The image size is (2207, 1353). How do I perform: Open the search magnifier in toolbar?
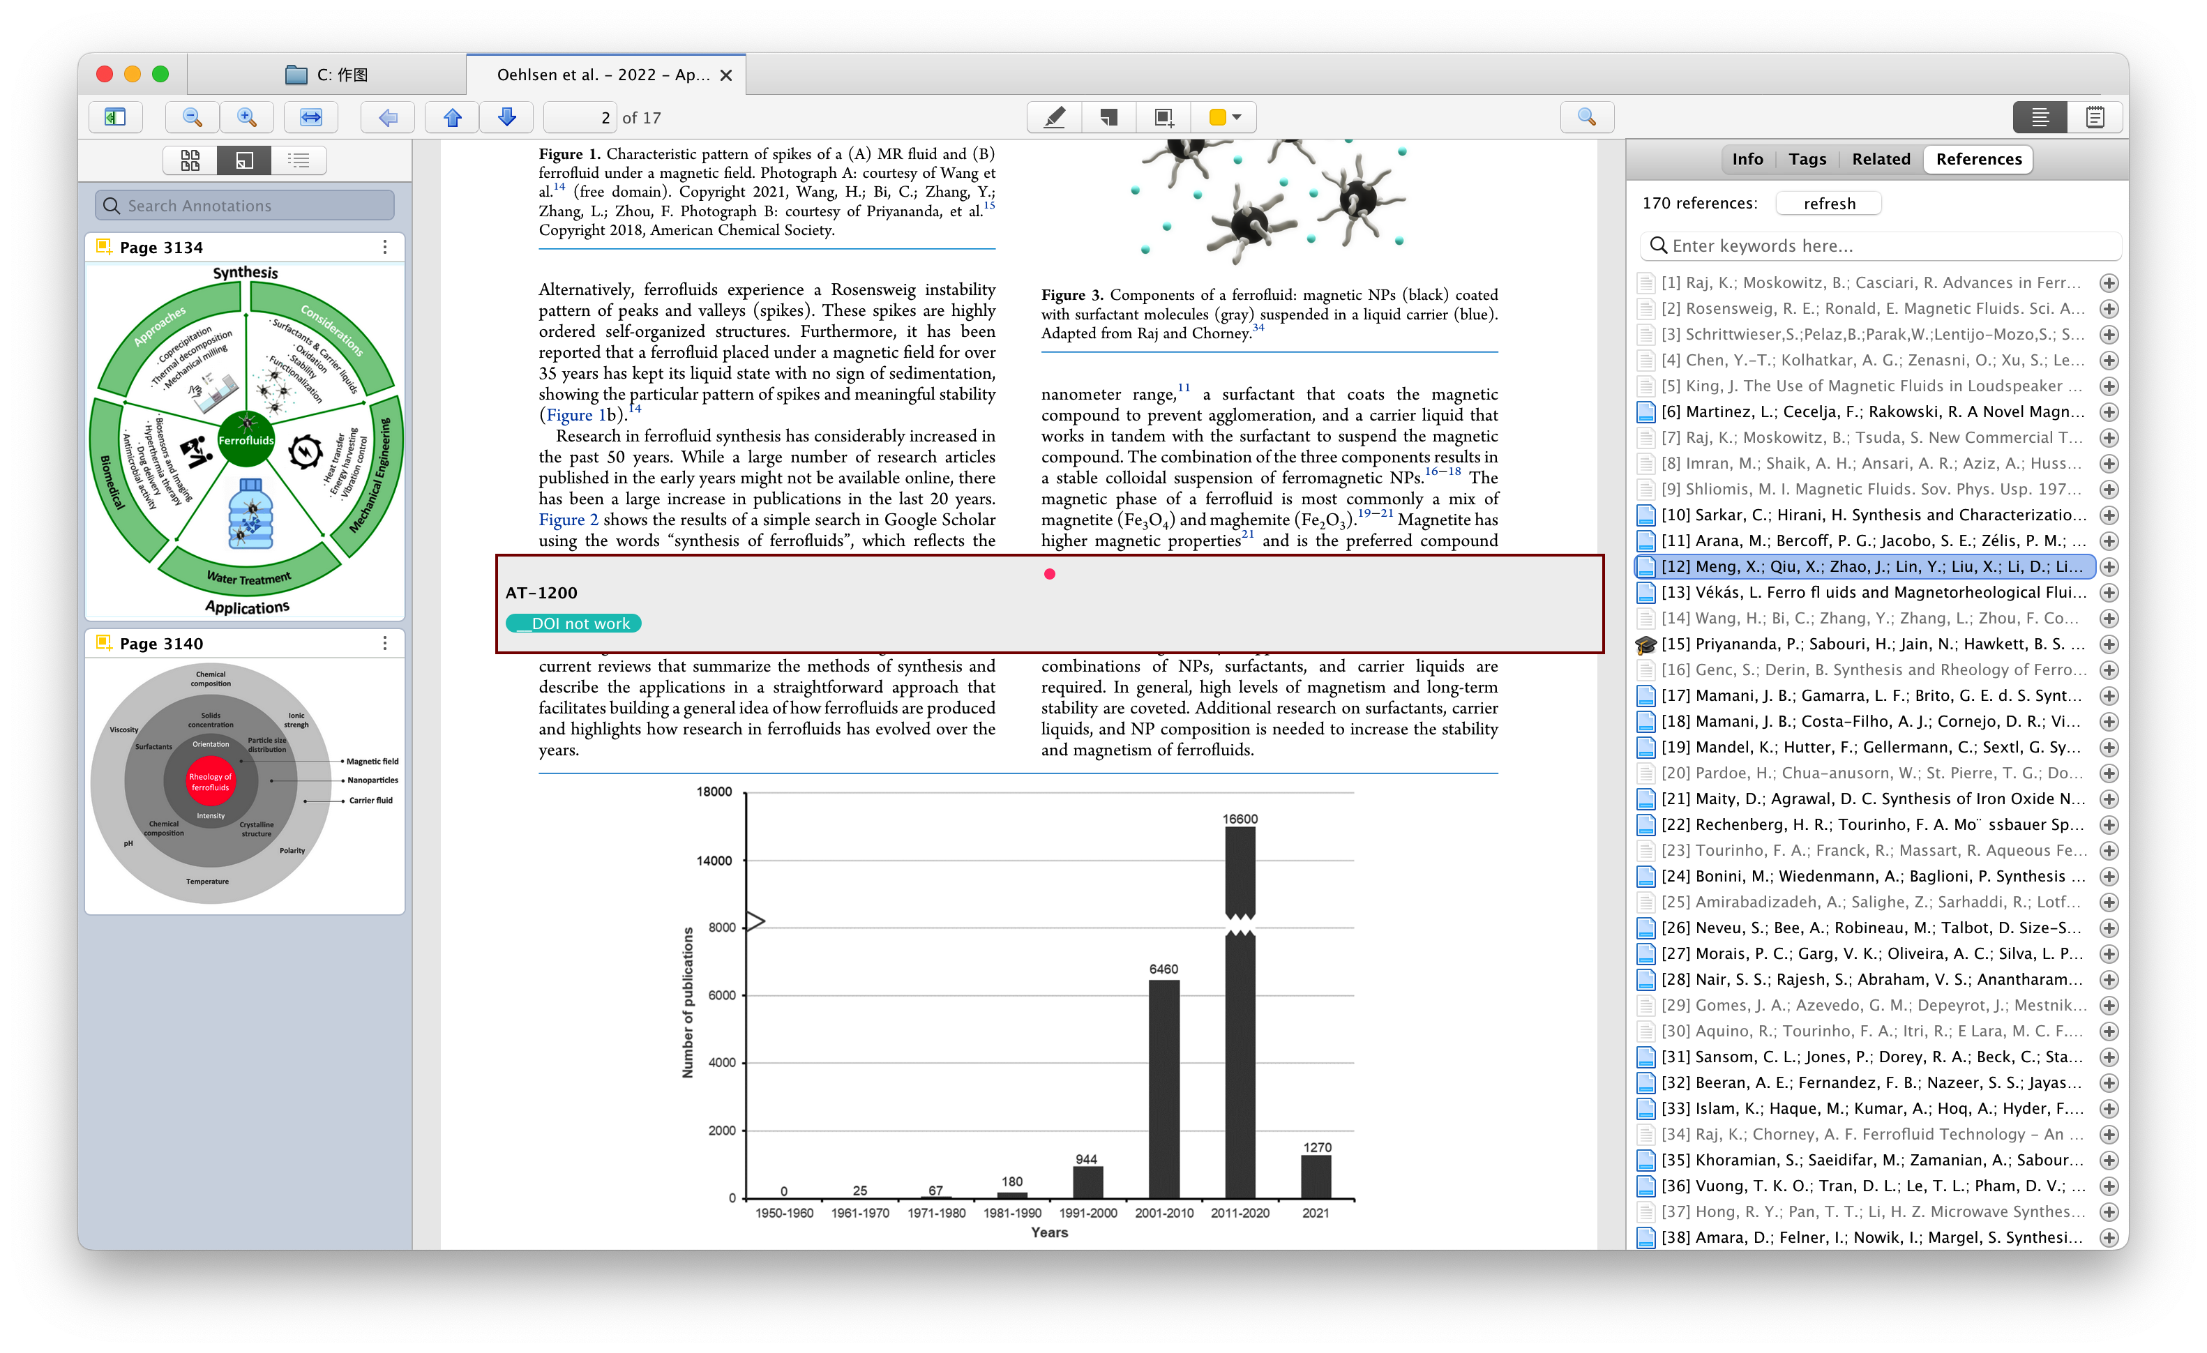point(1586,117)
